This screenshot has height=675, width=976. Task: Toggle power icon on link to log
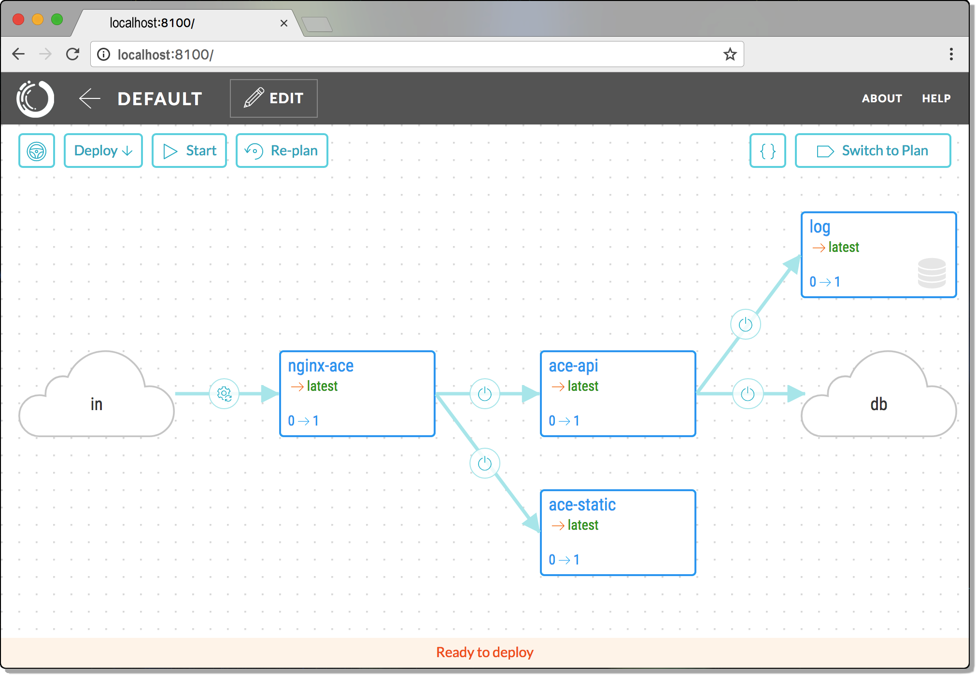(745, 324)
